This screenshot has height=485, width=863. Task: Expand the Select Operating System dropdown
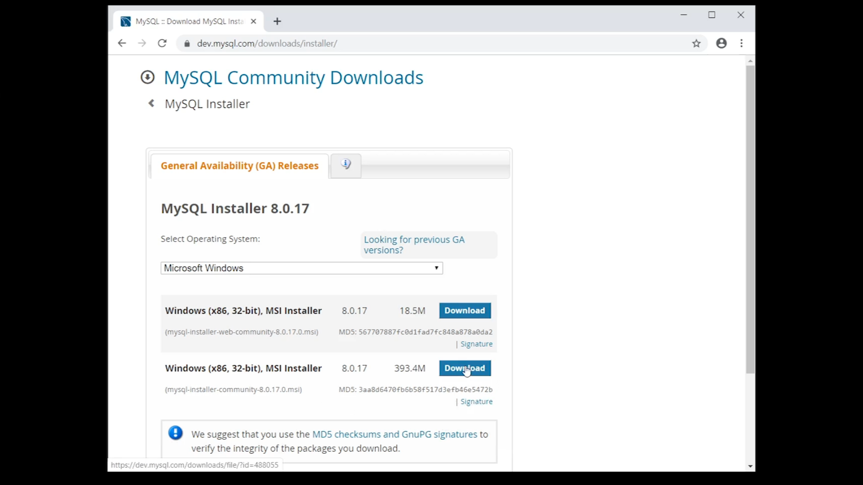click(302, 268)
